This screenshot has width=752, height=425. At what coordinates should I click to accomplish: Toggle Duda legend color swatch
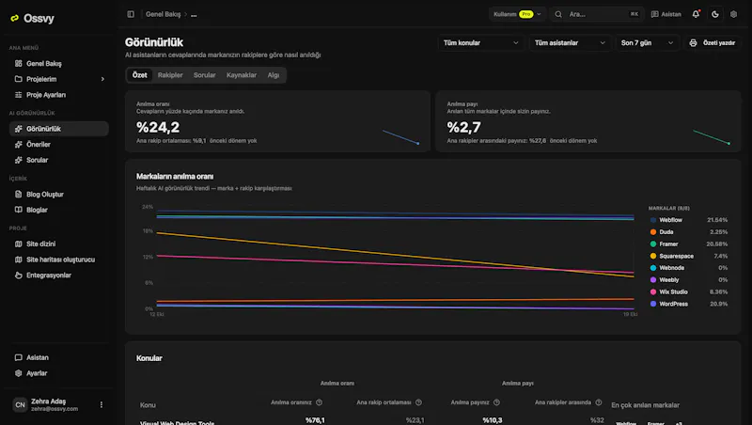[653, 232]
